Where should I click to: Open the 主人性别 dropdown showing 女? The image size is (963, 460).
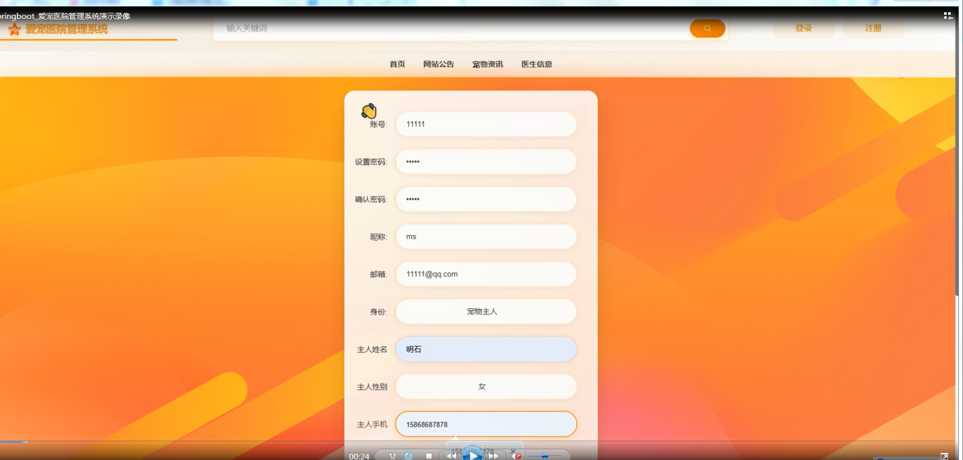(486, 387)
